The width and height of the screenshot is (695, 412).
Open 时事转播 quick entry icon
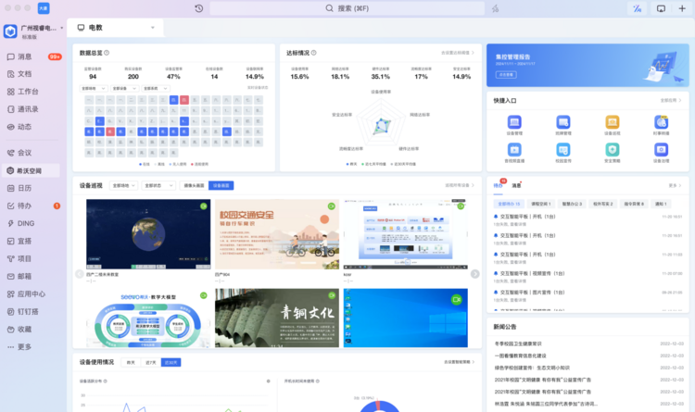click(661, 122)
